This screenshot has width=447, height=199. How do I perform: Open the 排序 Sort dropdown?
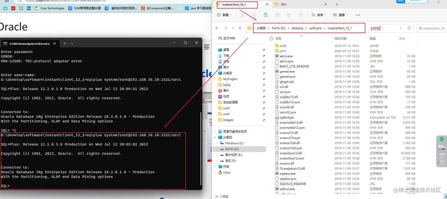tap(319, 15)
